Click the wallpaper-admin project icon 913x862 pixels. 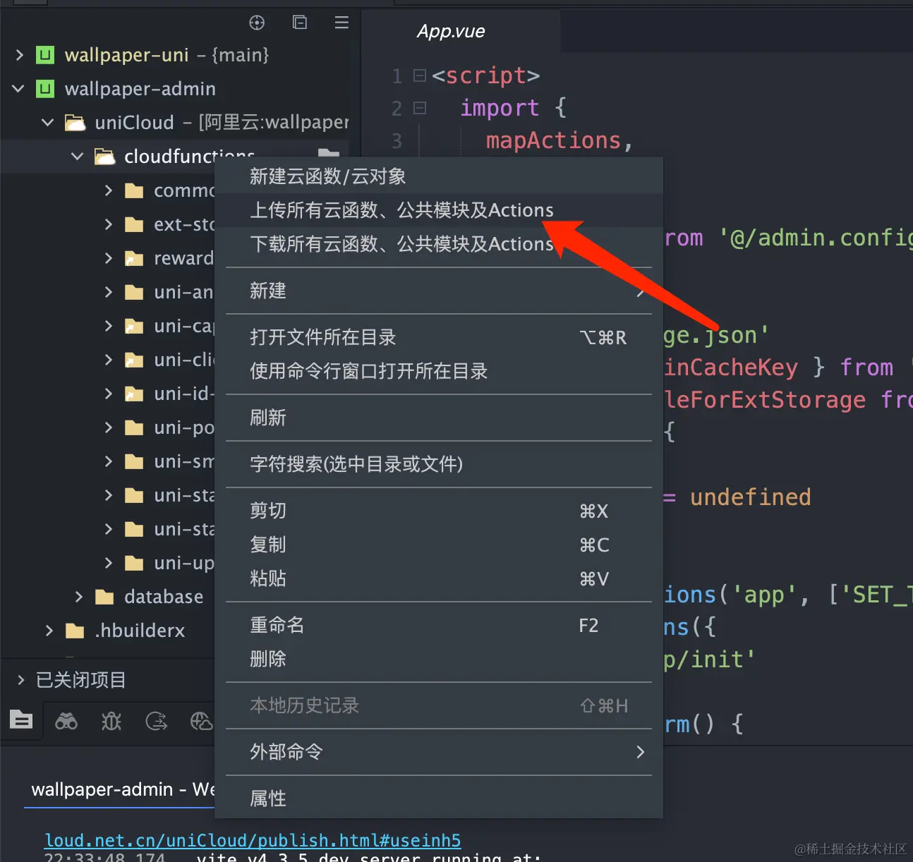[x=45, y=89]
